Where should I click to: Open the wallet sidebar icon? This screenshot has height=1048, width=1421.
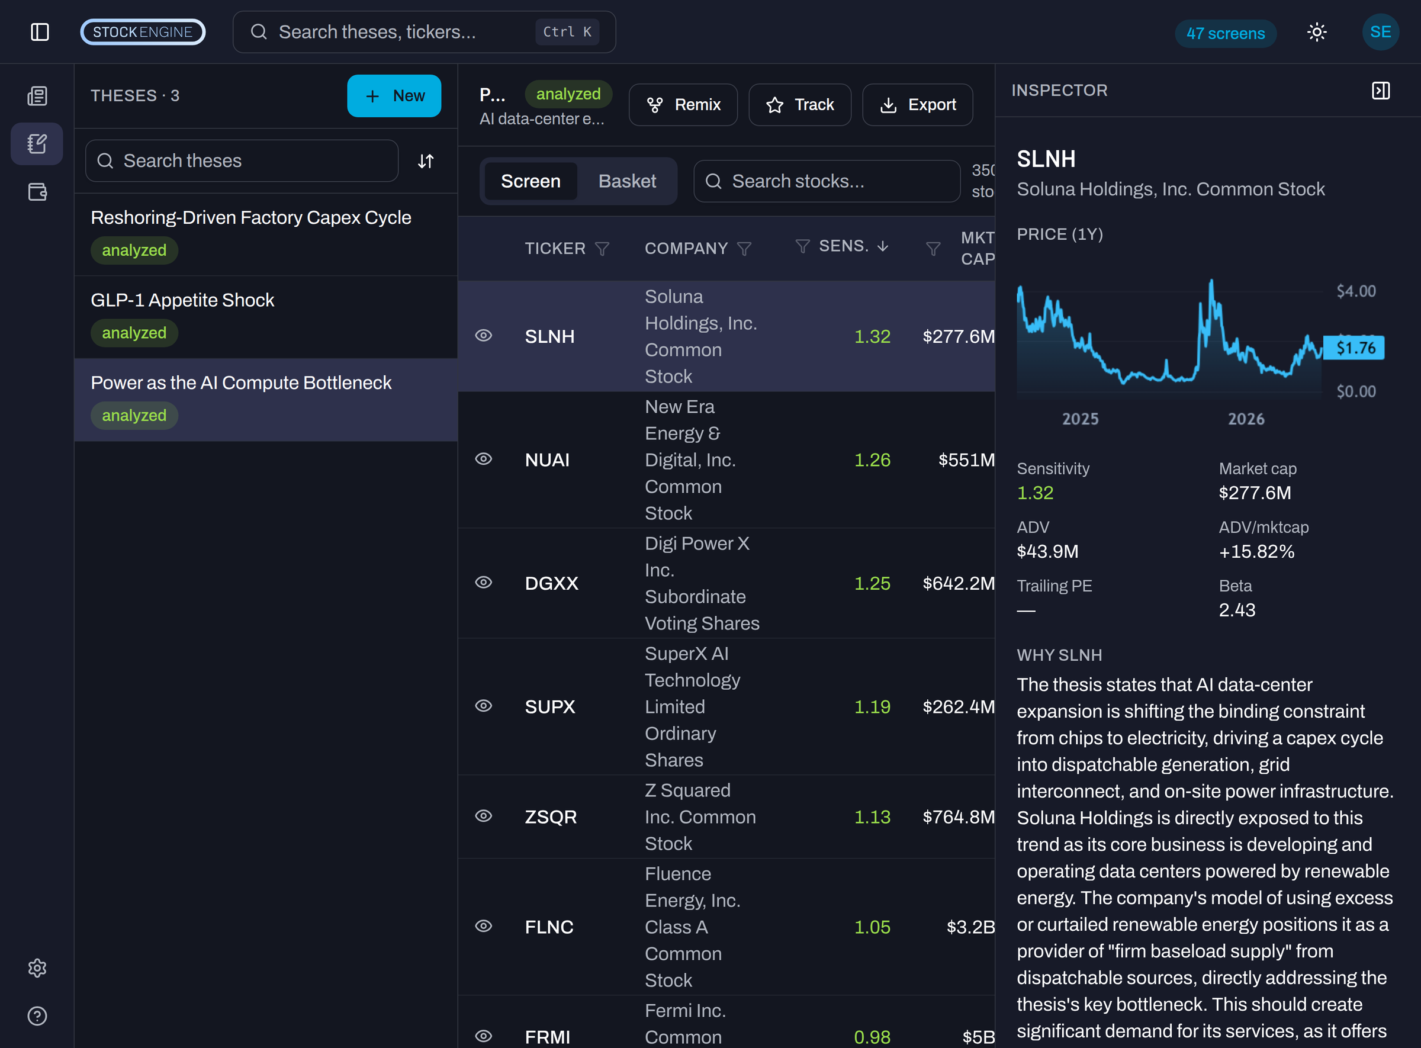[37, 192]
